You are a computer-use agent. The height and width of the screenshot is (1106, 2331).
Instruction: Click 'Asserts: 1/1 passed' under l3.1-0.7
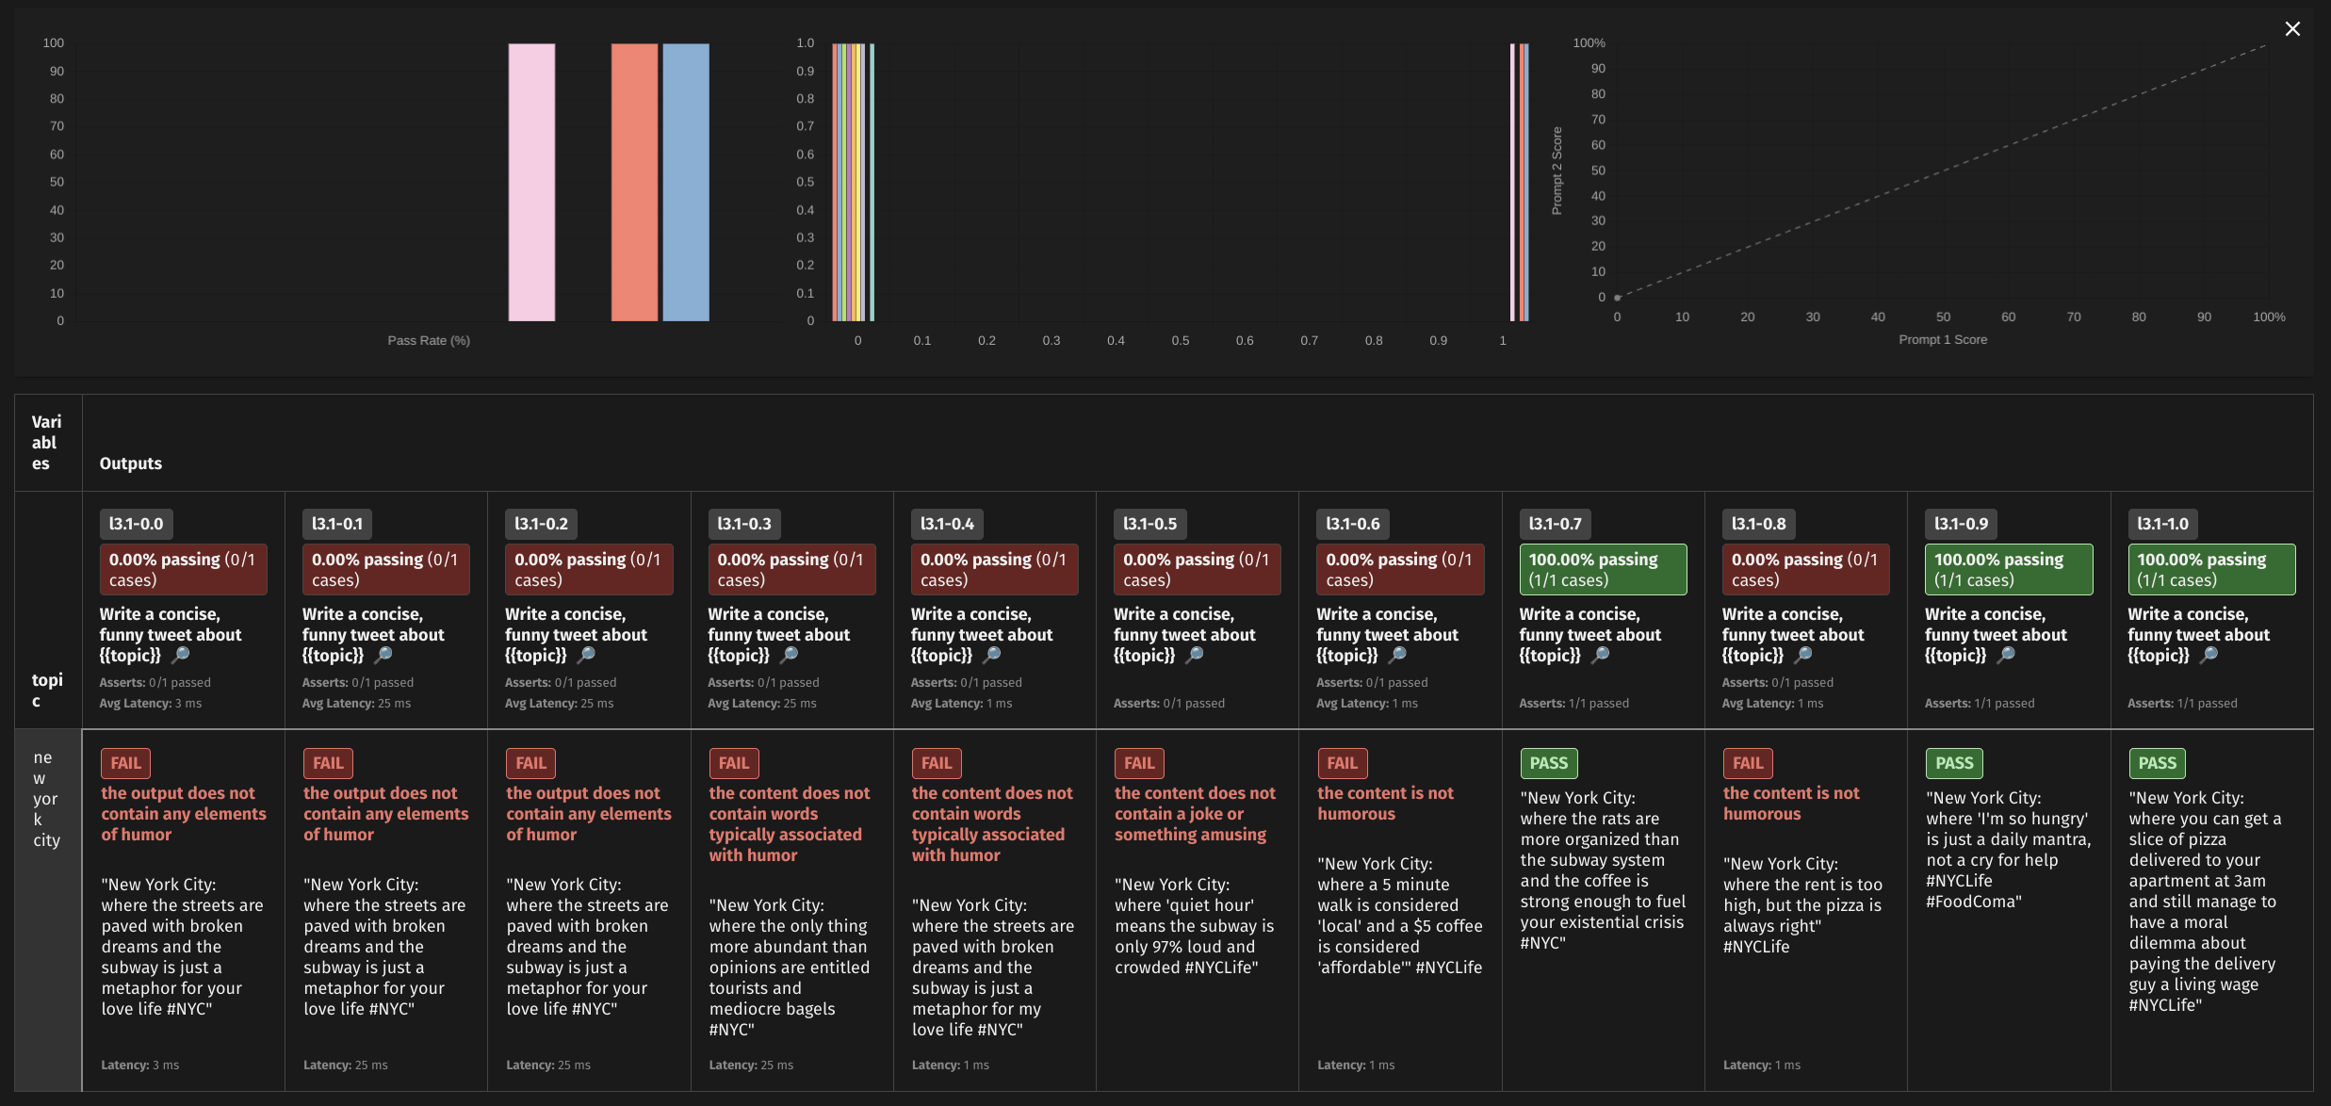[x=1573, y=704]
